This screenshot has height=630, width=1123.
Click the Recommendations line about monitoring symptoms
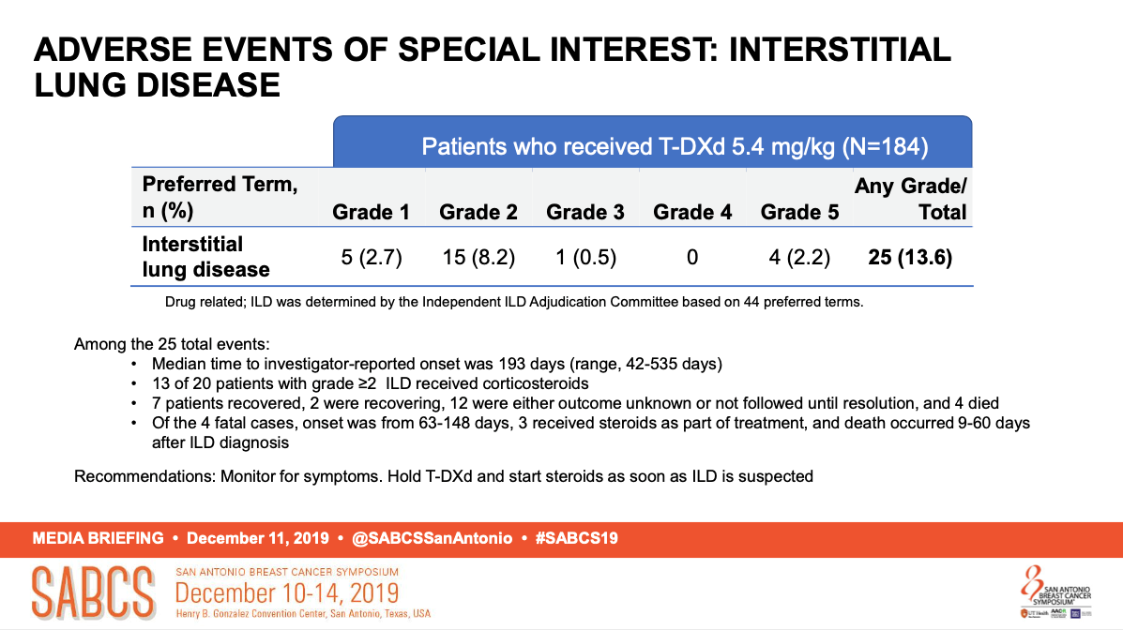(444, 476)
